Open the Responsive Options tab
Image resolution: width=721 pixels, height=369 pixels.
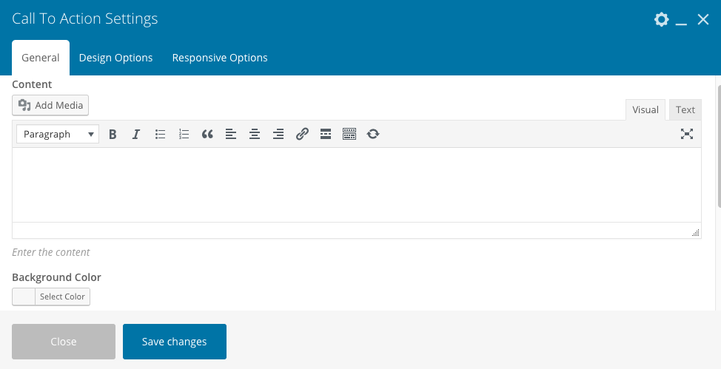coord(220,58)
